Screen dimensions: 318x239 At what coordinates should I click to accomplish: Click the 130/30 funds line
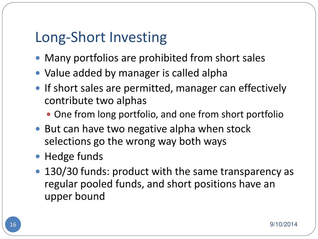click(169, 172)
